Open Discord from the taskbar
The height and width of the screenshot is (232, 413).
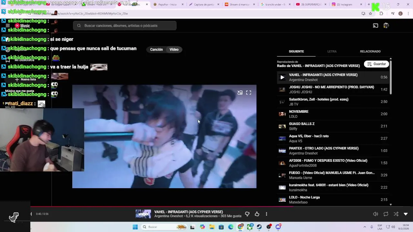(278, 227)
